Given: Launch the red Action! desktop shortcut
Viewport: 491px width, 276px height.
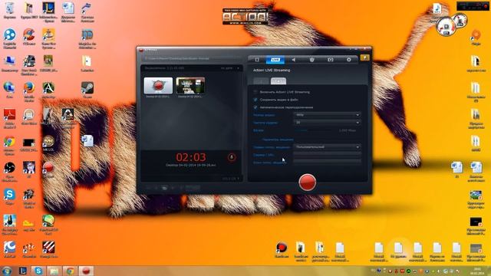Looking at the screenshot, I should [x=48, y=169].
